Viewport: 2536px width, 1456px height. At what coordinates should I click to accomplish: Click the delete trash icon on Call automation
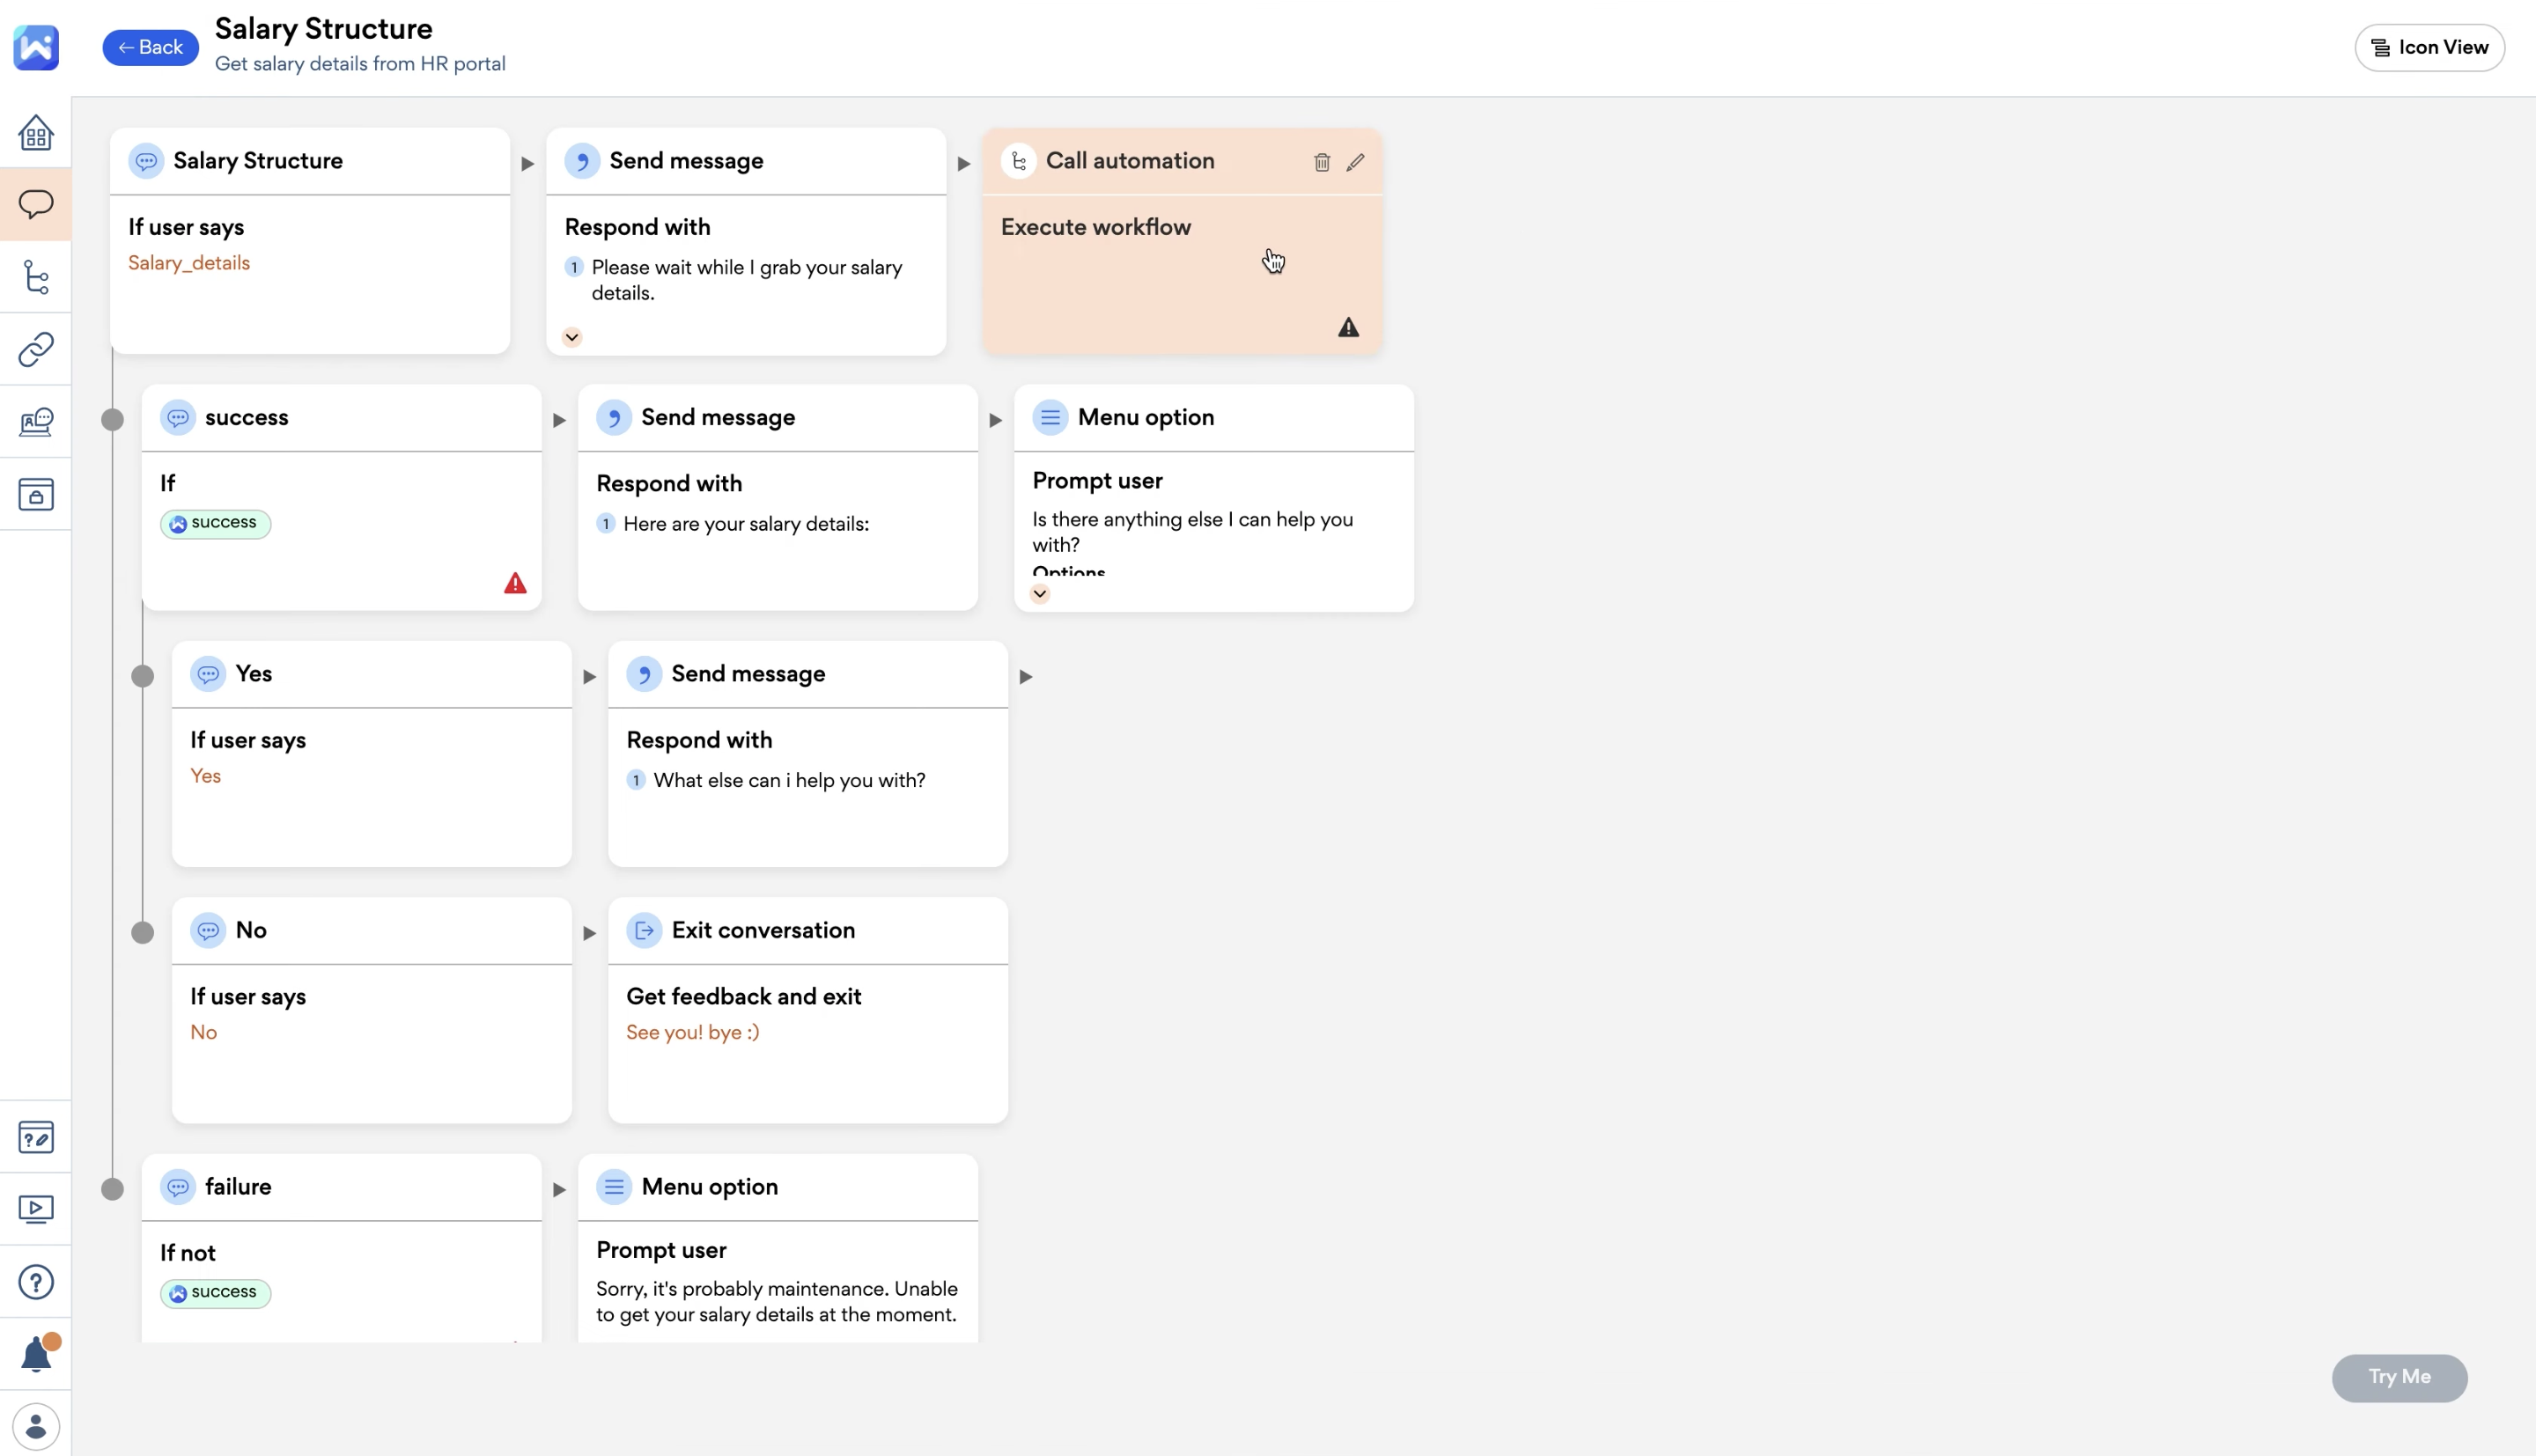pyautogui.click(x=1321, y=162)
